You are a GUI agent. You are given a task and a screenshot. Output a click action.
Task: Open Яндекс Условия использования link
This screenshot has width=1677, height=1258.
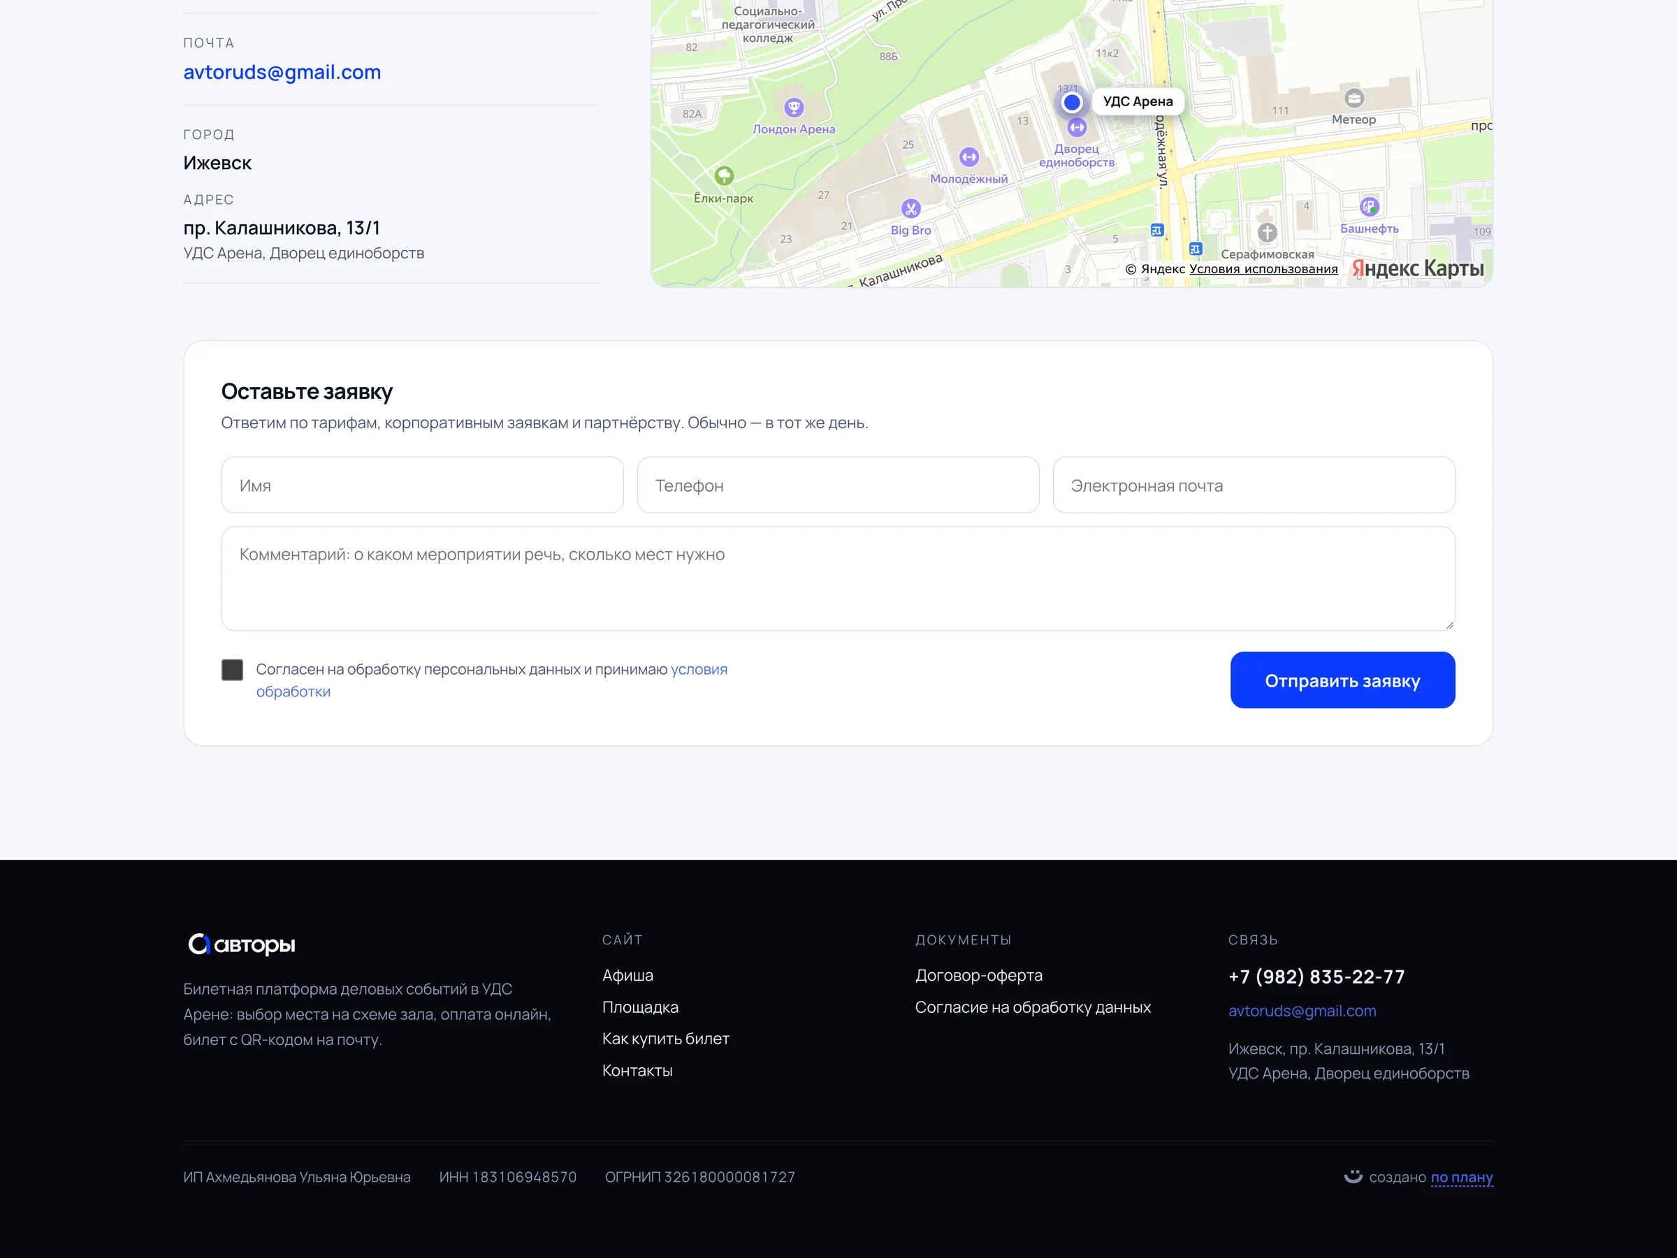point(1263,269)
